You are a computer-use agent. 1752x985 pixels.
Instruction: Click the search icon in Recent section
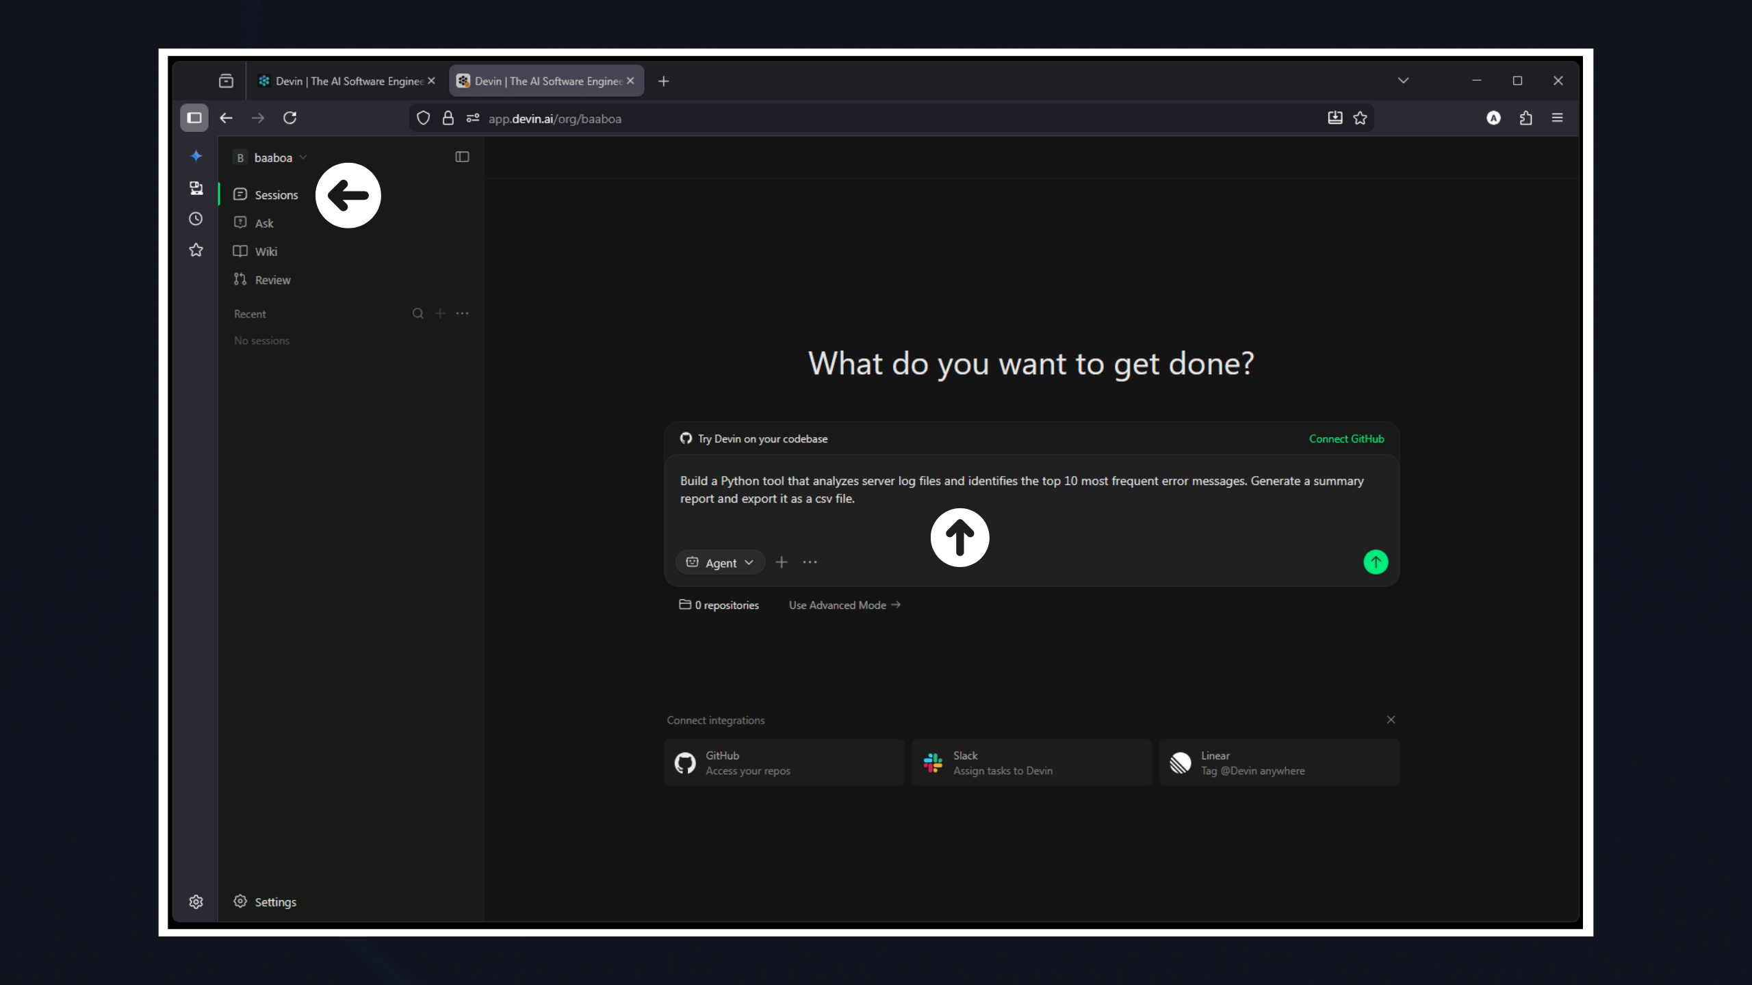coord(417,313)
